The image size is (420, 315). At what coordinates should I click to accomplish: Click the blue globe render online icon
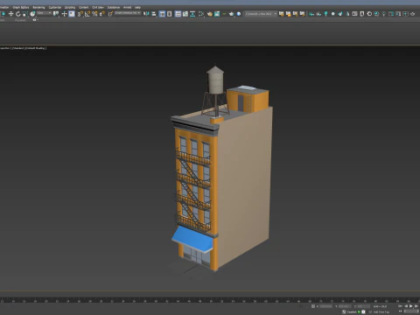click(x=239, y=14)
